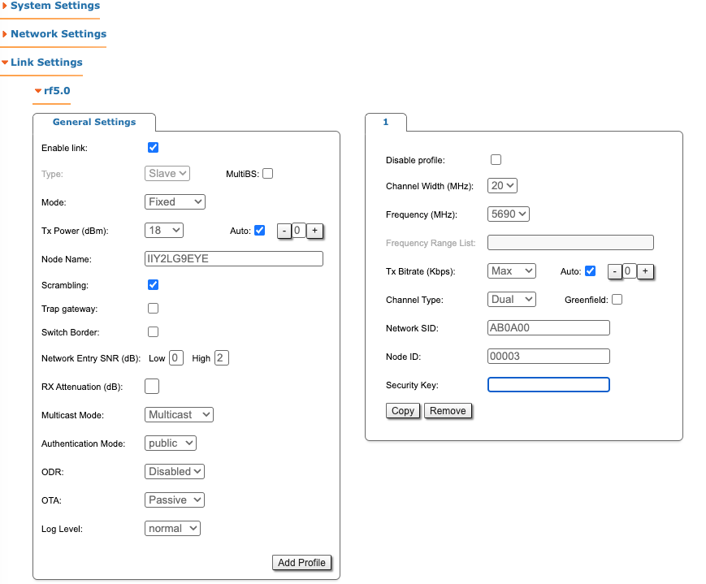The height and width of the screenshot is (584, 706).
Task: Click the Remove profile button
Action: [x=448, y=411]
